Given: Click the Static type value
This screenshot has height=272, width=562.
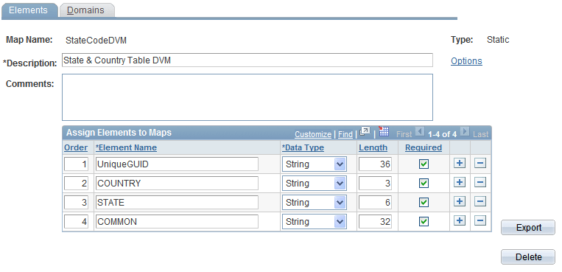Looking at the screenshot, I should [498, 40].
